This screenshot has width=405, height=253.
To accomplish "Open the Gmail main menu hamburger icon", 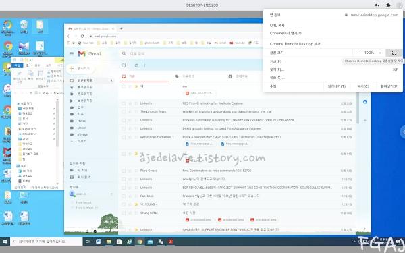I will [x=72, y=54].
